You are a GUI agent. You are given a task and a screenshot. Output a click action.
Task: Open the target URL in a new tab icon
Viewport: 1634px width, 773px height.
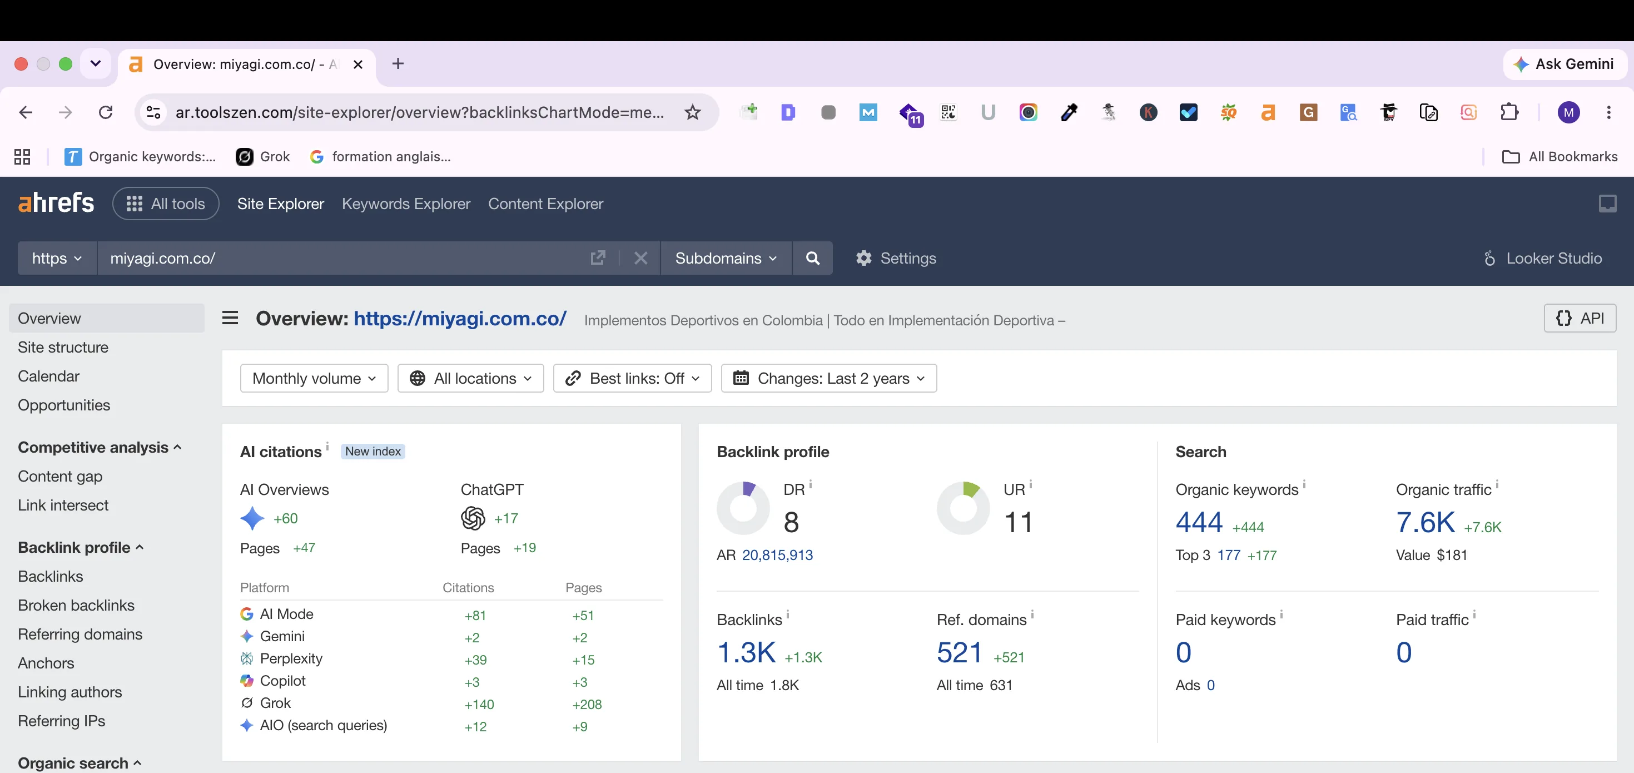point(598,258)
